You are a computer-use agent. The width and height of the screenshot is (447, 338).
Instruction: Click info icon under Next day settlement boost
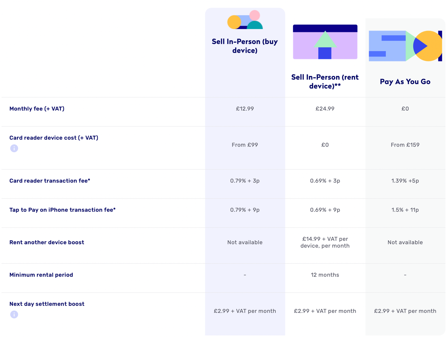click(x=14, y=314)
